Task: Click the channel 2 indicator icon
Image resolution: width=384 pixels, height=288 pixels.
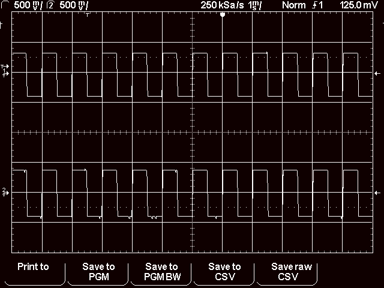Action: 50,5
